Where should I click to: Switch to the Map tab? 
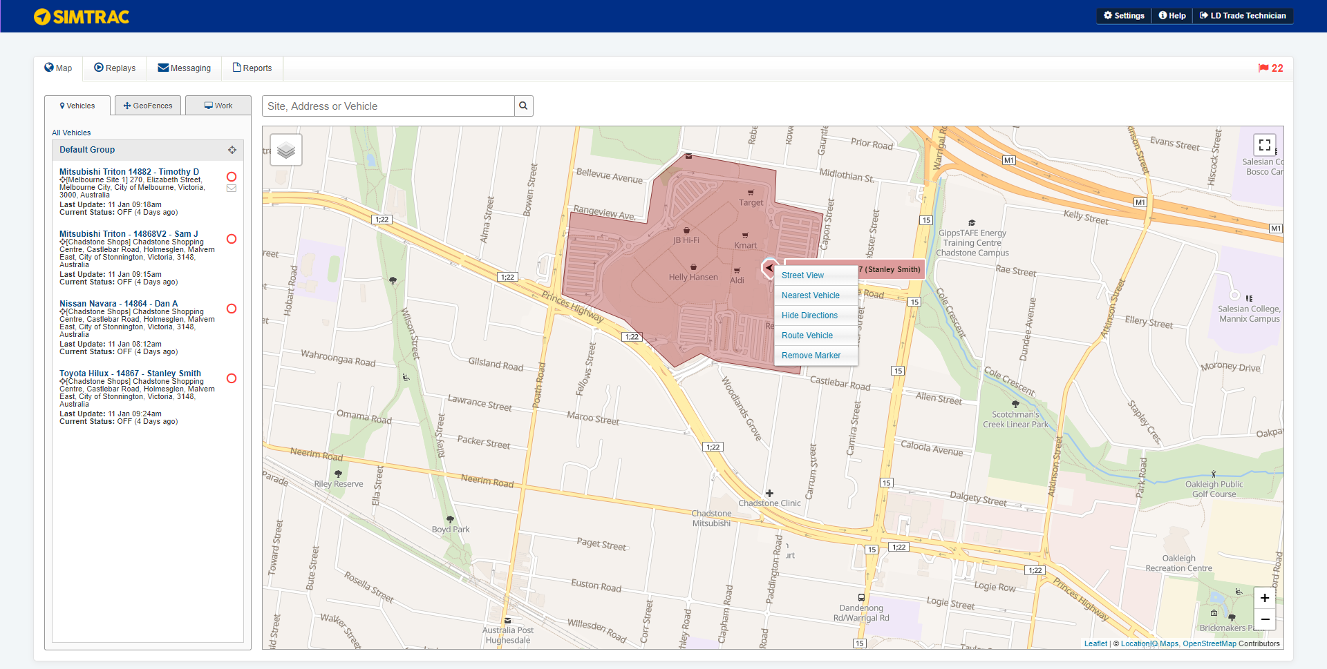[58, 68]
